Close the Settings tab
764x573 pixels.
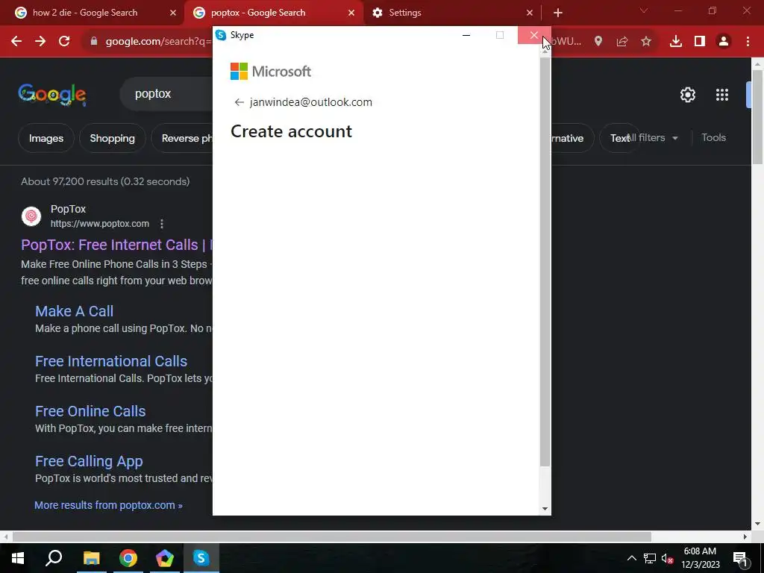tap(530, 13)
